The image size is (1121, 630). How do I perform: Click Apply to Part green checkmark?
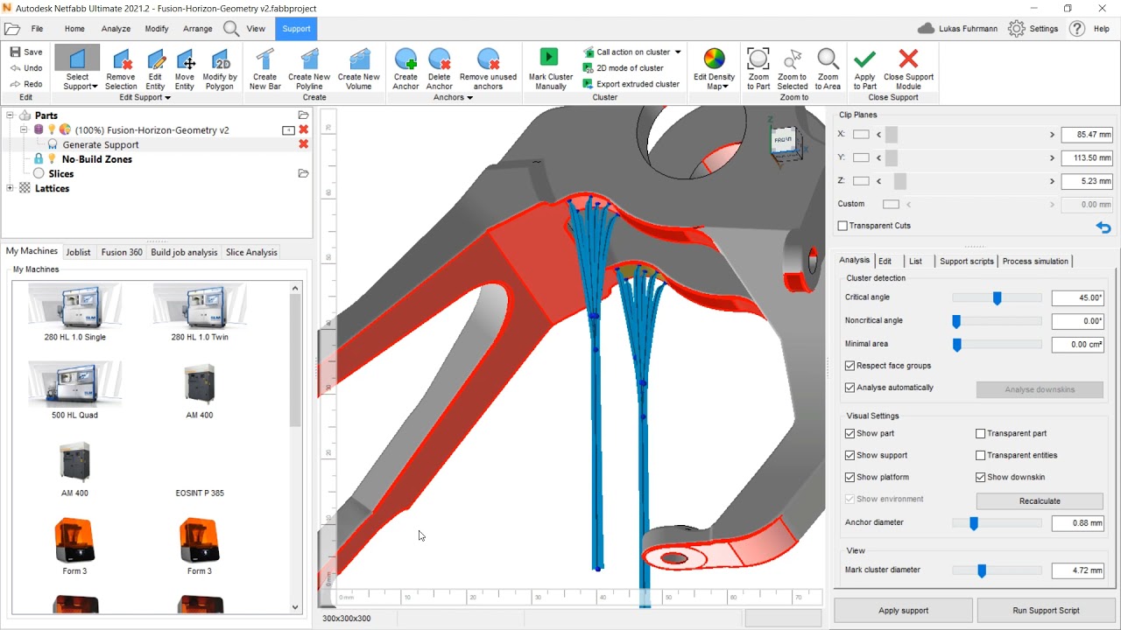(x=864, y=59)
